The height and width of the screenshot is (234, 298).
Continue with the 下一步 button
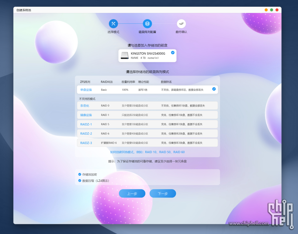[163, 193]
